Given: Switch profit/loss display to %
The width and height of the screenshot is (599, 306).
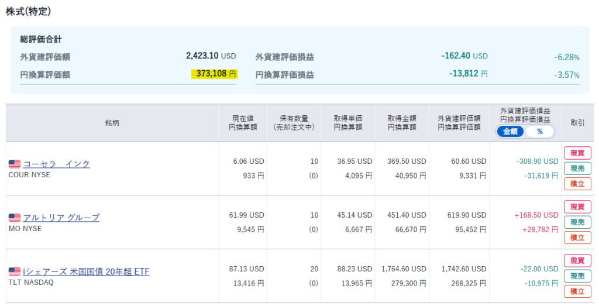Looking at the screenshot, I should 539,132.
